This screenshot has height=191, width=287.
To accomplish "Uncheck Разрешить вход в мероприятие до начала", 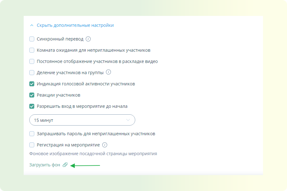I will (x=32, y=106).
